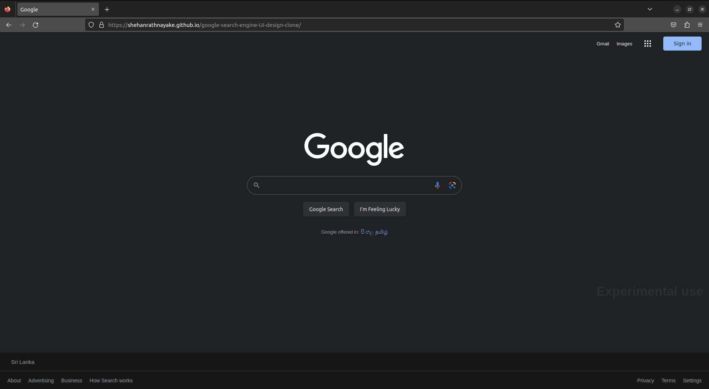Select the Google browser tab
This screenshot has width=709, height=389.
[x=58, y=10]
